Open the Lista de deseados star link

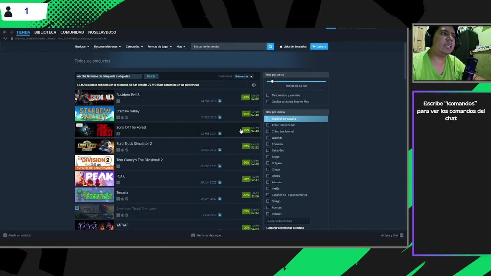[x=293, y=46]
